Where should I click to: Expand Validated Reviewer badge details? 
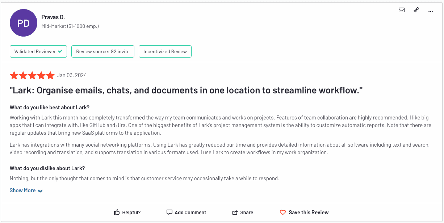tap(38, 51)
